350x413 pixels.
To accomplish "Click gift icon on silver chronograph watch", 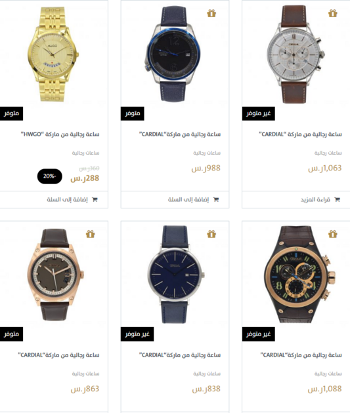I will click(x=332, y=13).
